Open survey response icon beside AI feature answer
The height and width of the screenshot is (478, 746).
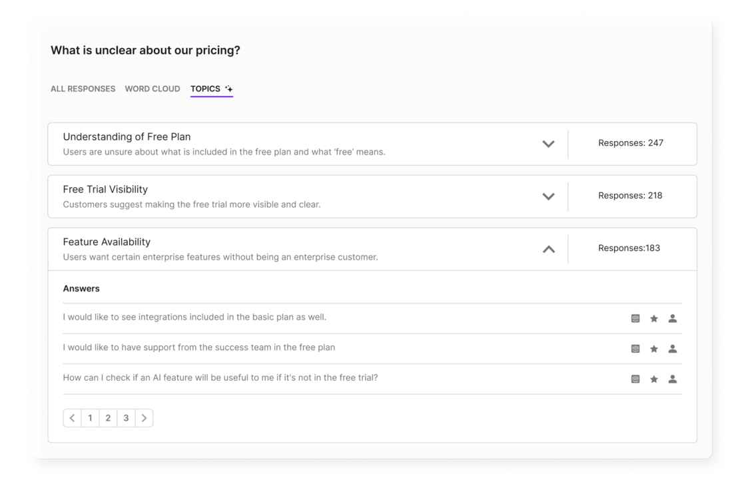[635, 378]
